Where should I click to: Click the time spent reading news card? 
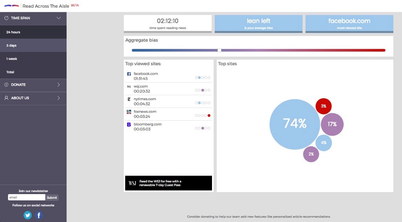click(x=168, y=24)
